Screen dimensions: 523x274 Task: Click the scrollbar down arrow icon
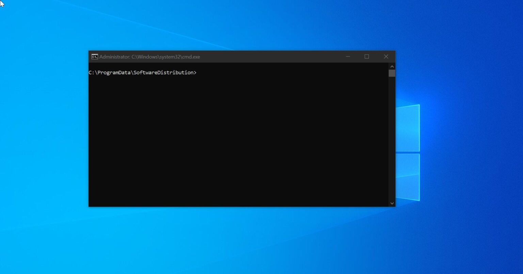pos(392,203)
